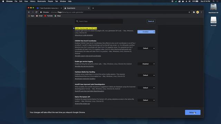Click the Autofill Uses Improved Label Disambiguation heading
Image resolution: width=221 pixels, height=124 pixels.
(90, 84)
